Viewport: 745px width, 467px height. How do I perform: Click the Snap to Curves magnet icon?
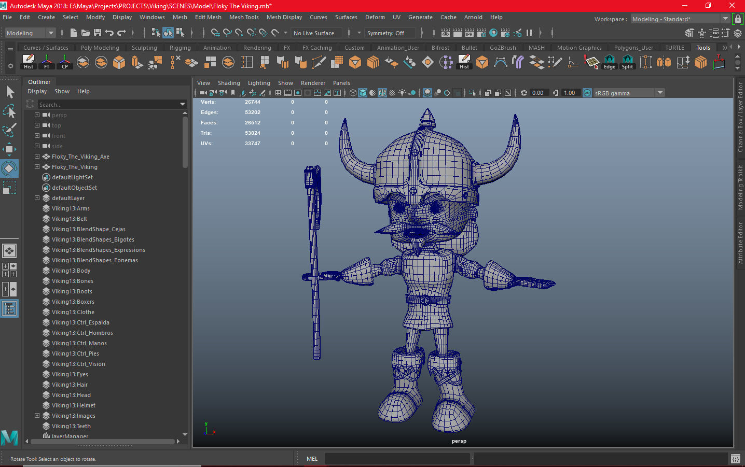tap(227, 33)
